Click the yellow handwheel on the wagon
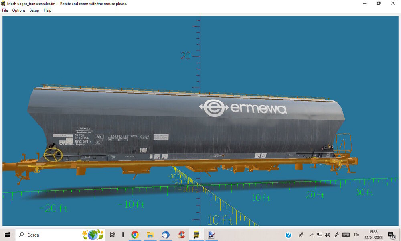The height and width of the screenshot is (241, 401). click(x=53, y=154)
